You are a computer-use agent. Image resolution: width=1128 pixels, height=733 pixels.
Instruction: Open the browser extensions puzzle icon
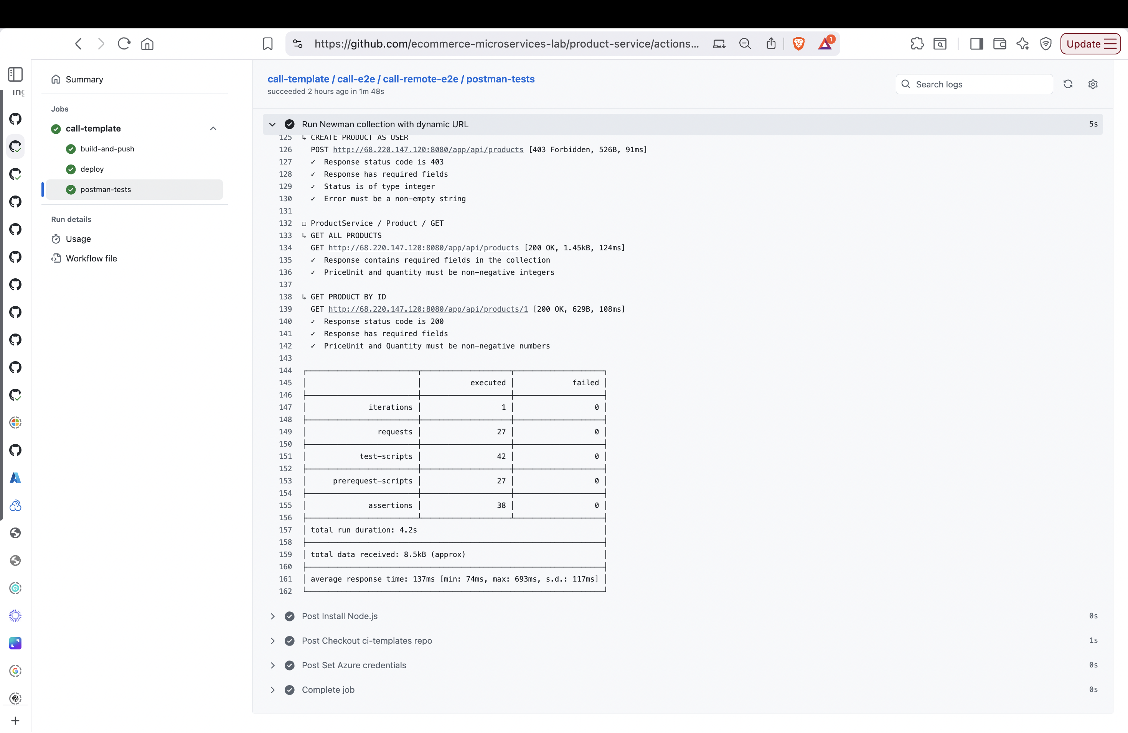(x=917, y=44)
